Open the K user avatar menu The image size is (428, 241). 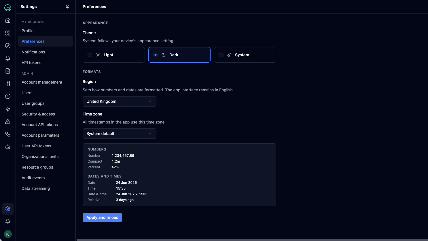tap(8, 234)
